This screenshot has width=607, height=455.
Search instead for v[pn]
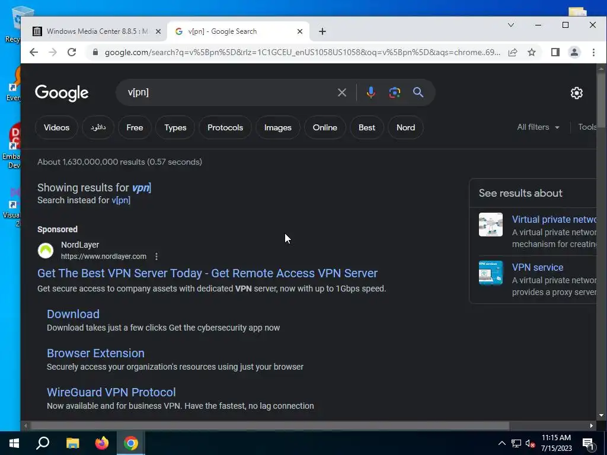coord(121,200)
